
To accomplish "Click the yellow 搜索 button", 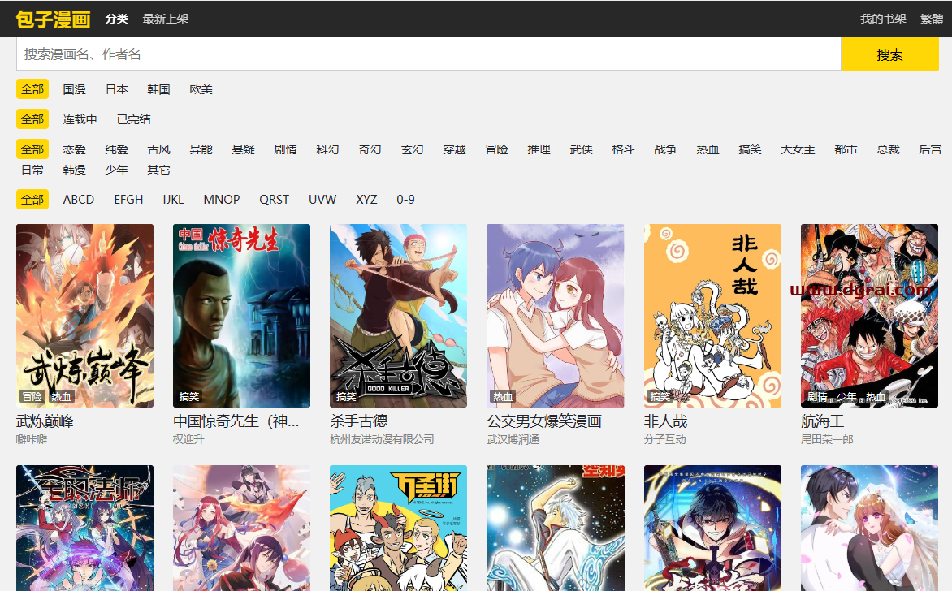I will coord(889,54).
